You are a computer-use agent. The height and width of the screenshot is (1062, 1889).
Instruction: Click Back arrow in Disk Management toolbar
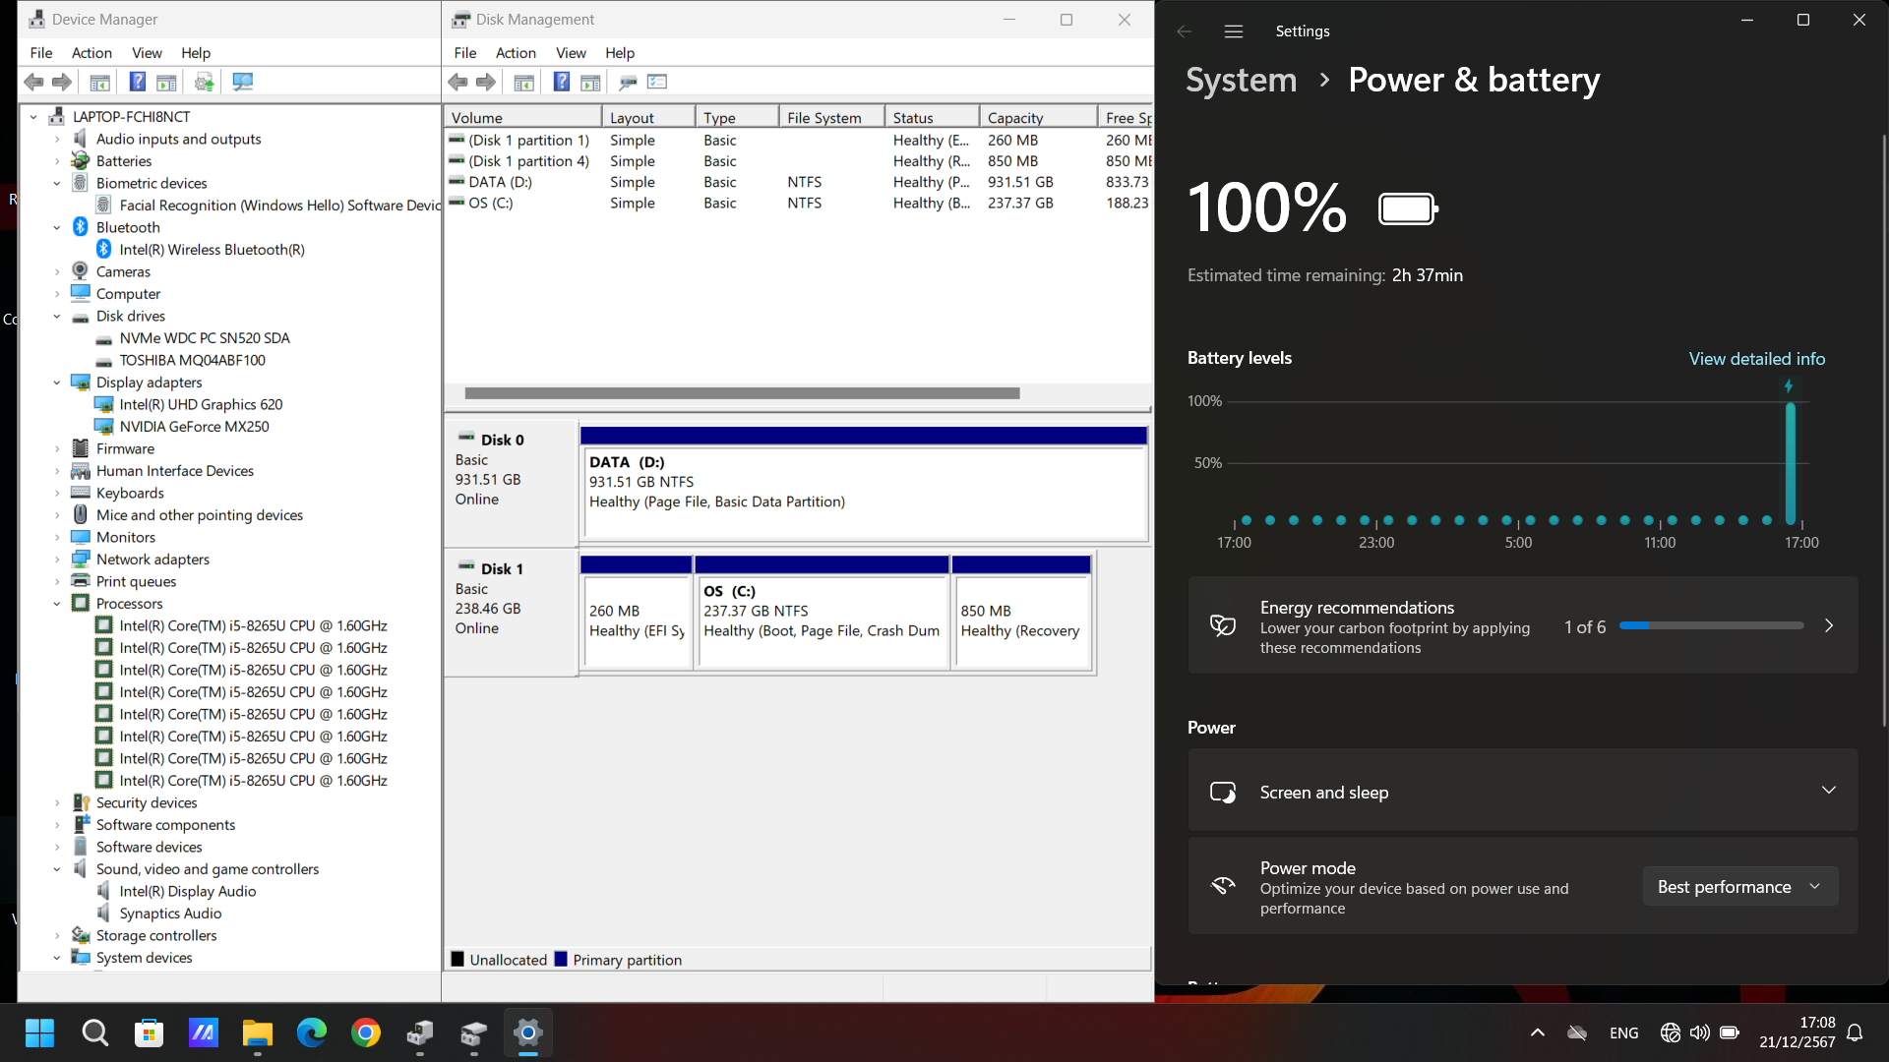[x=457, y=83]
